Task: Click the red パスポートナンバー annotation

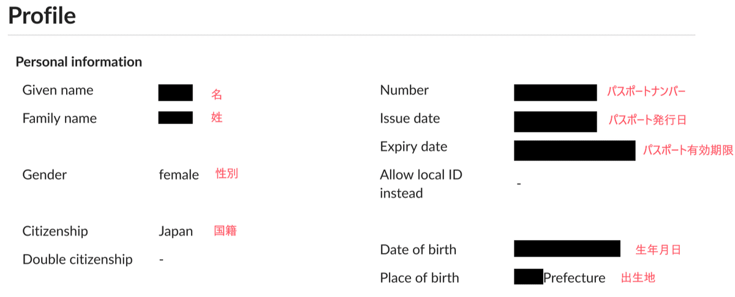Action: click(x=646, y=92)
